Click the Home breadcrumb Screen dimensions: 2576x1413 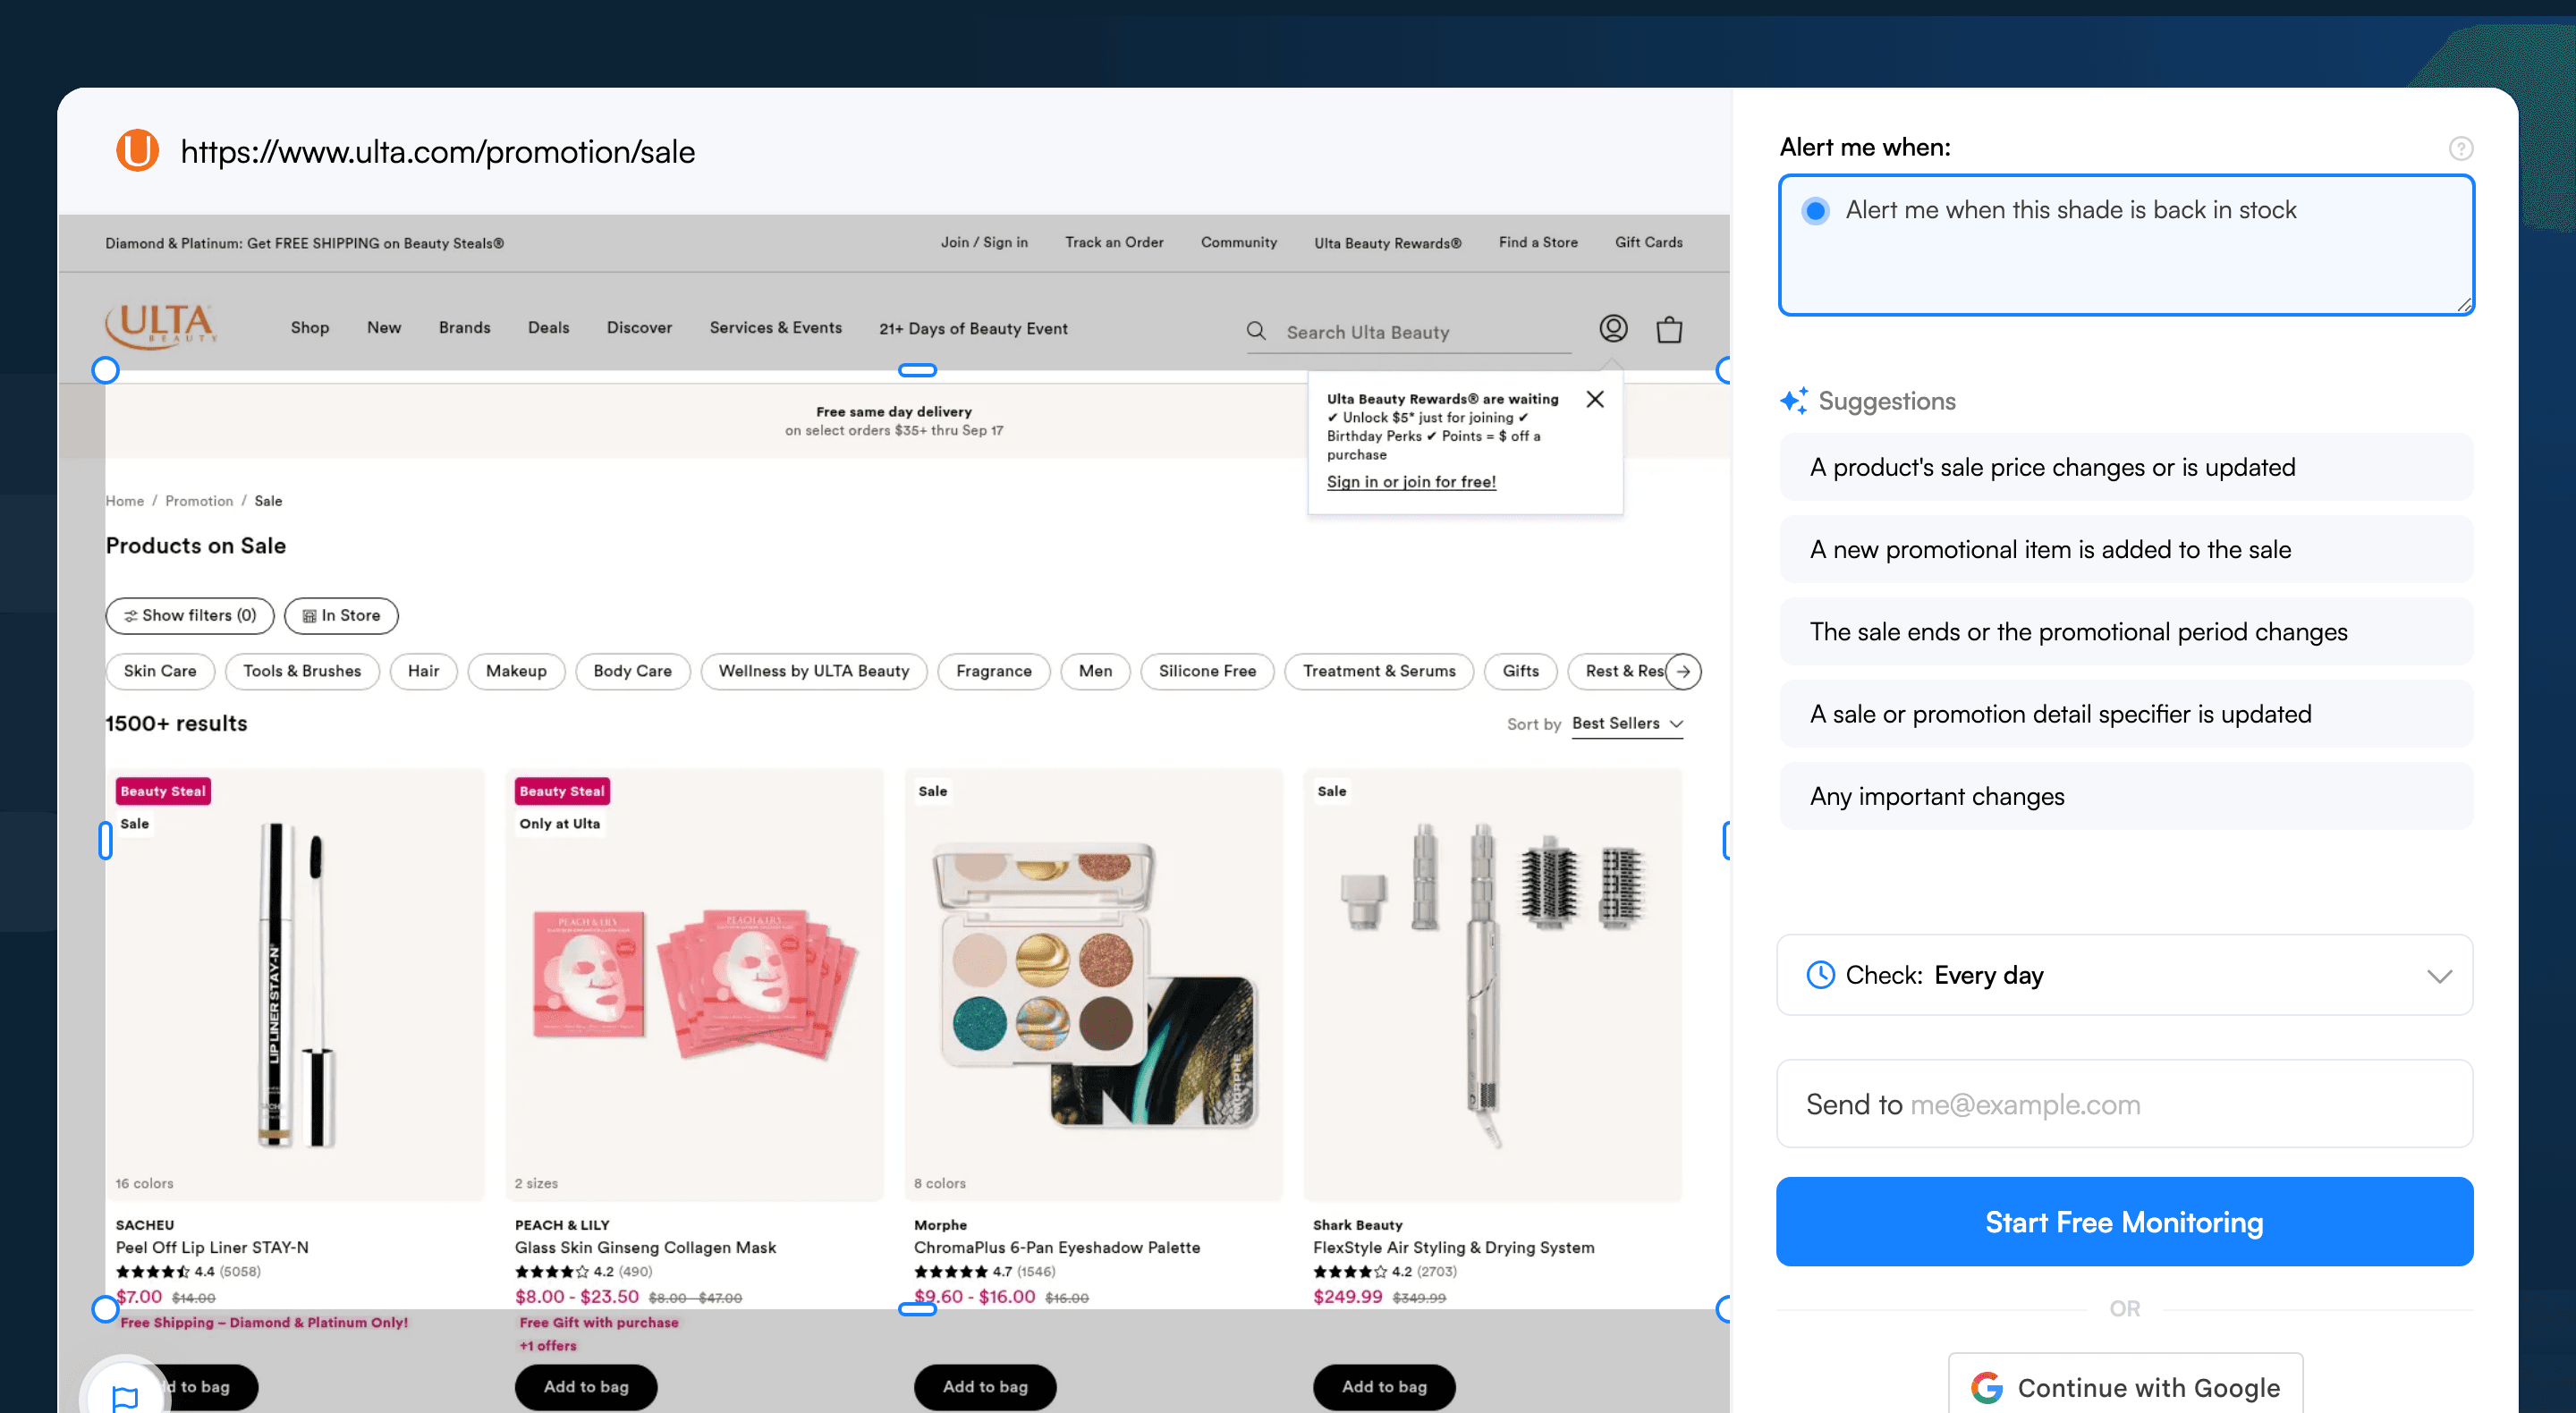click(125, 501)
